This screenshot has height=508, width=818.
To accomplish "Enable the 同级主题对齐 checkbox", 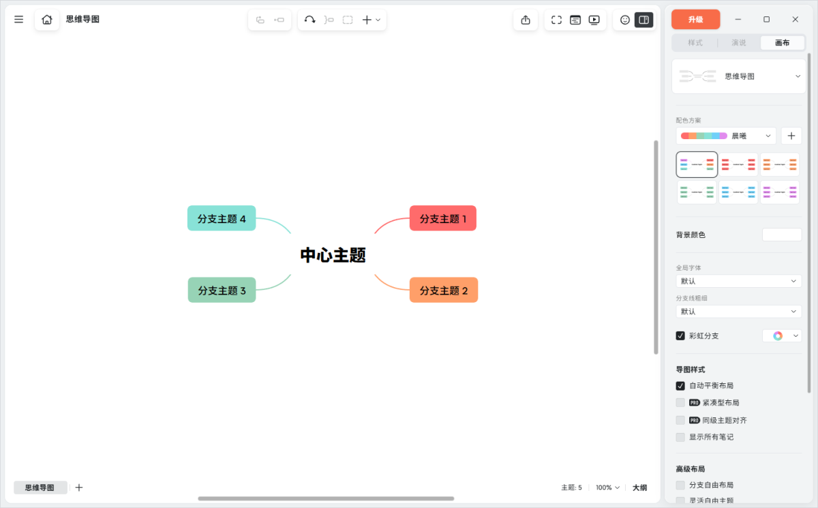I will click(680, 420).
